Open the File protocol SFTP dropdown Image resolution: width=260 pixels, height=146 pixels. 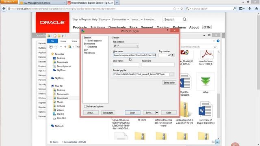pos(126,46)
